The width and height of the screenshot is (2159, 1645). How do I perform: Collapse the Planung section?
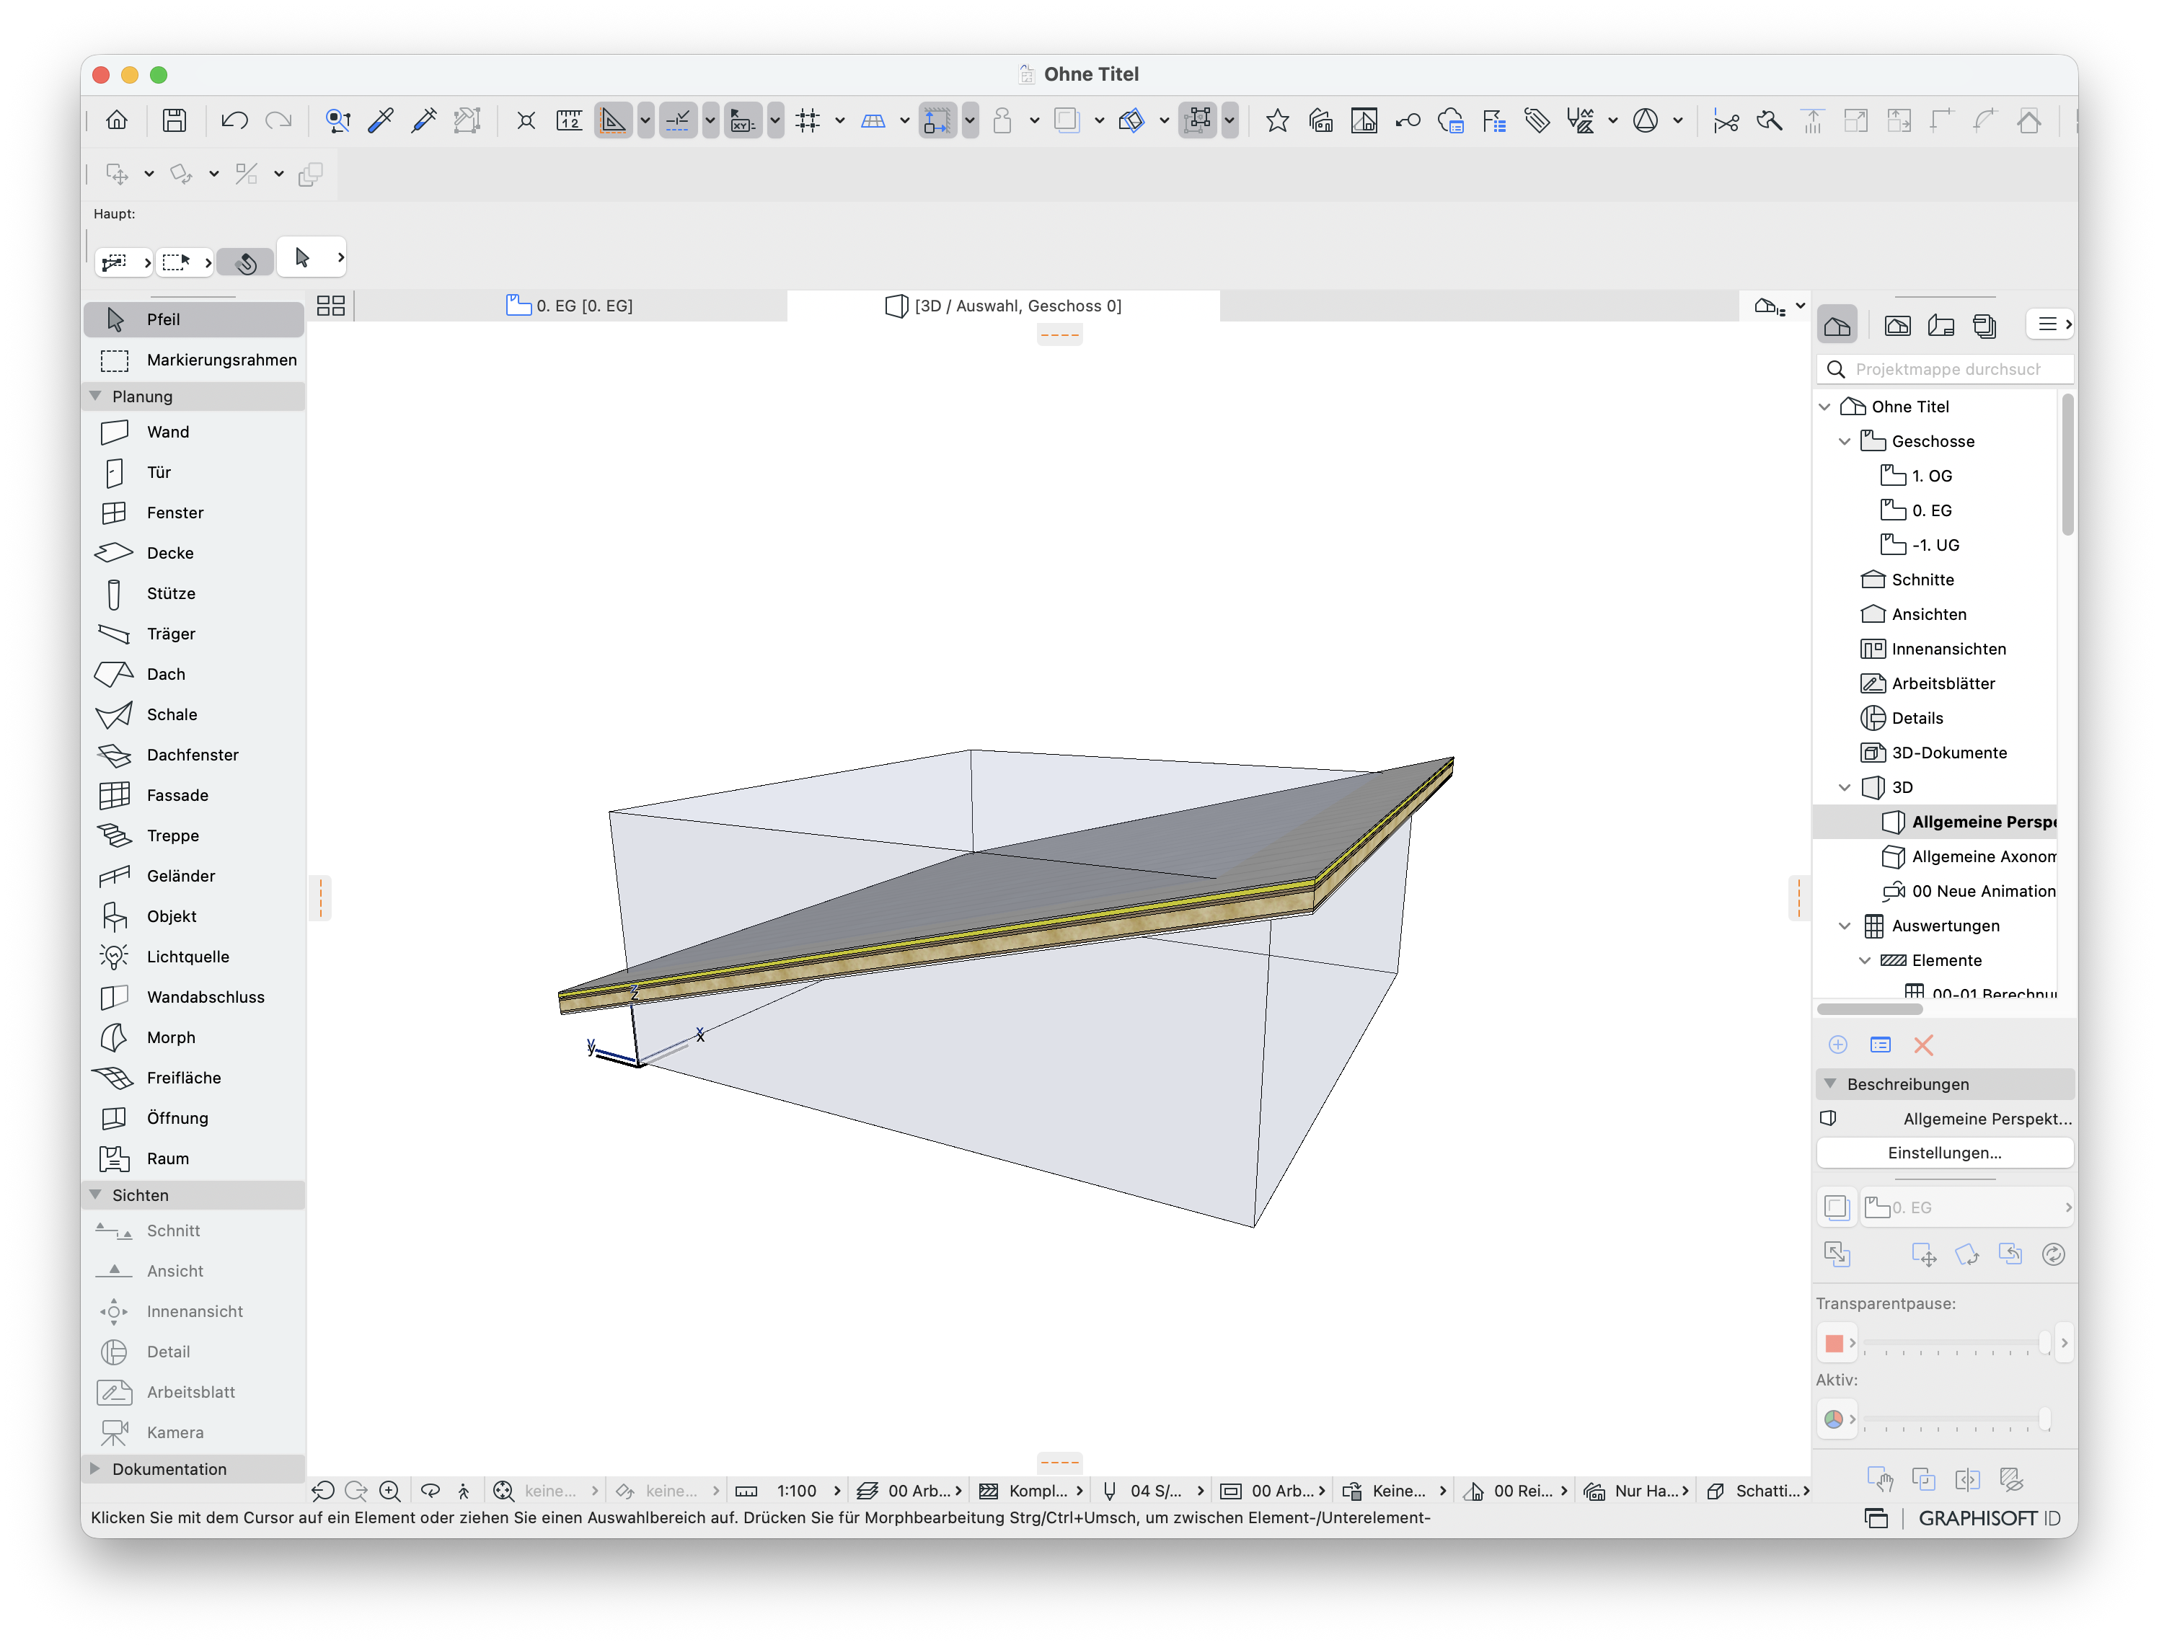coord(95,396)
